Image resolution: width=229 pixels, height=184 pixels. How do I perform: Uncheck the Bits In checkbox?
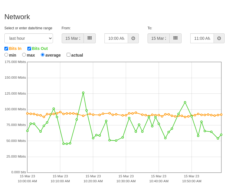[6, 48]
